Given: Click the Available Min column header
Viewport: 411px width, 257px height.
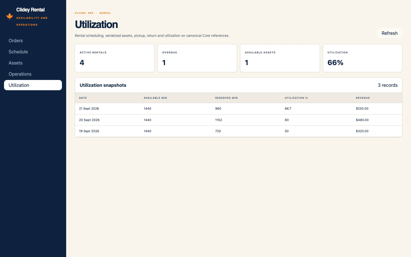Looking at the screenshot, I should pyautogui.click(x=155, y=98).
